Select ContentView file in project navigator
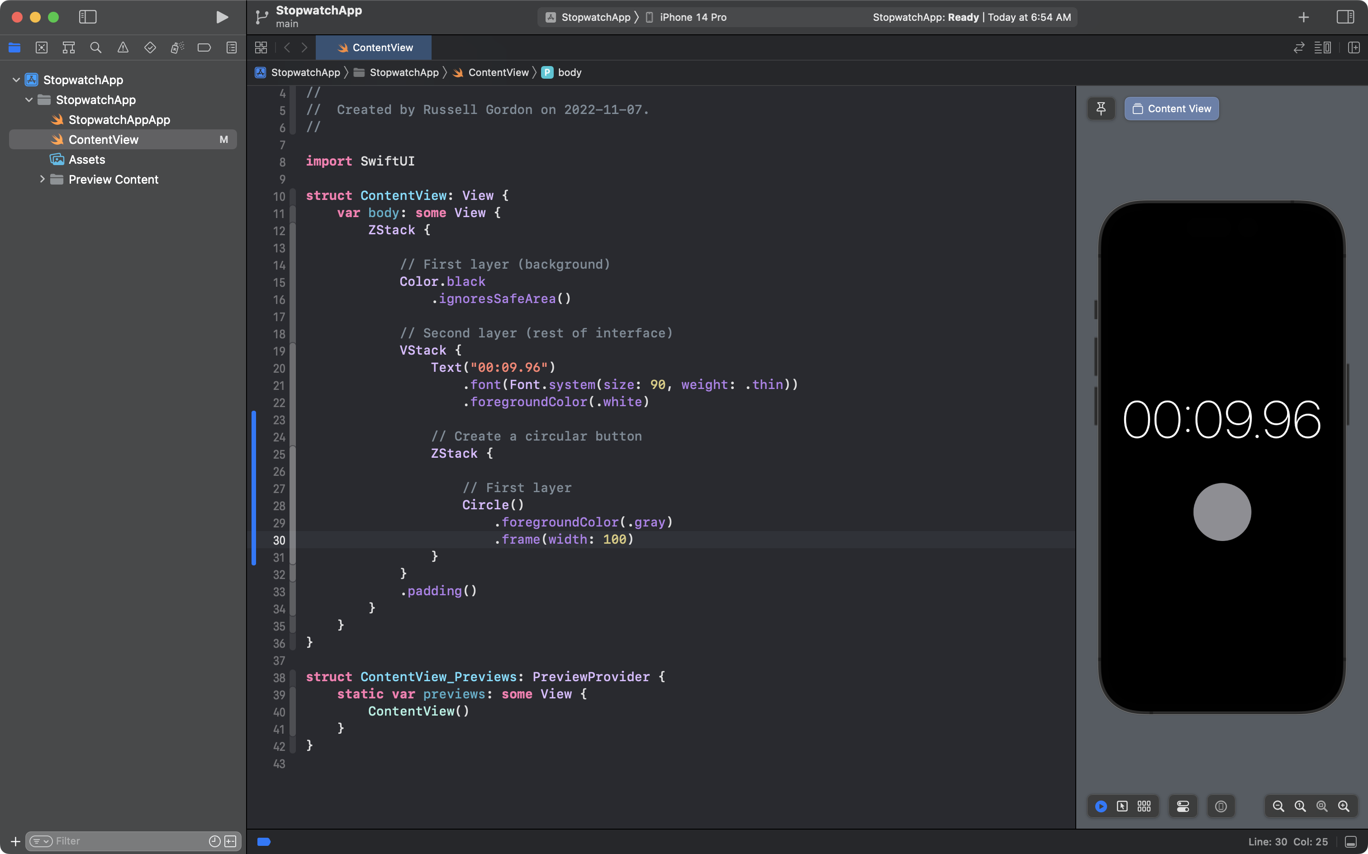The image size is (1368, 854). 103,139
